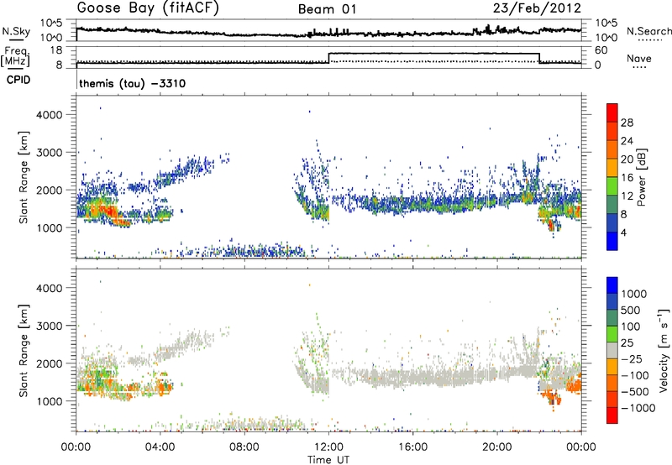672x465 pixels.
Task: Click the "N.Sky" legend label
Action: pyautogui.click(x=16, y=31)
